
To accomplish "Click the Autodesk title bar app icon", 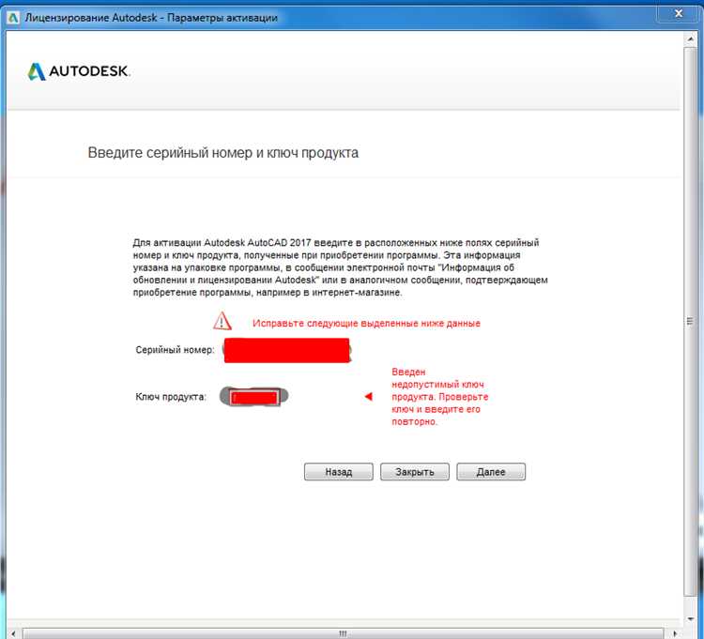I will click(13, 18).
